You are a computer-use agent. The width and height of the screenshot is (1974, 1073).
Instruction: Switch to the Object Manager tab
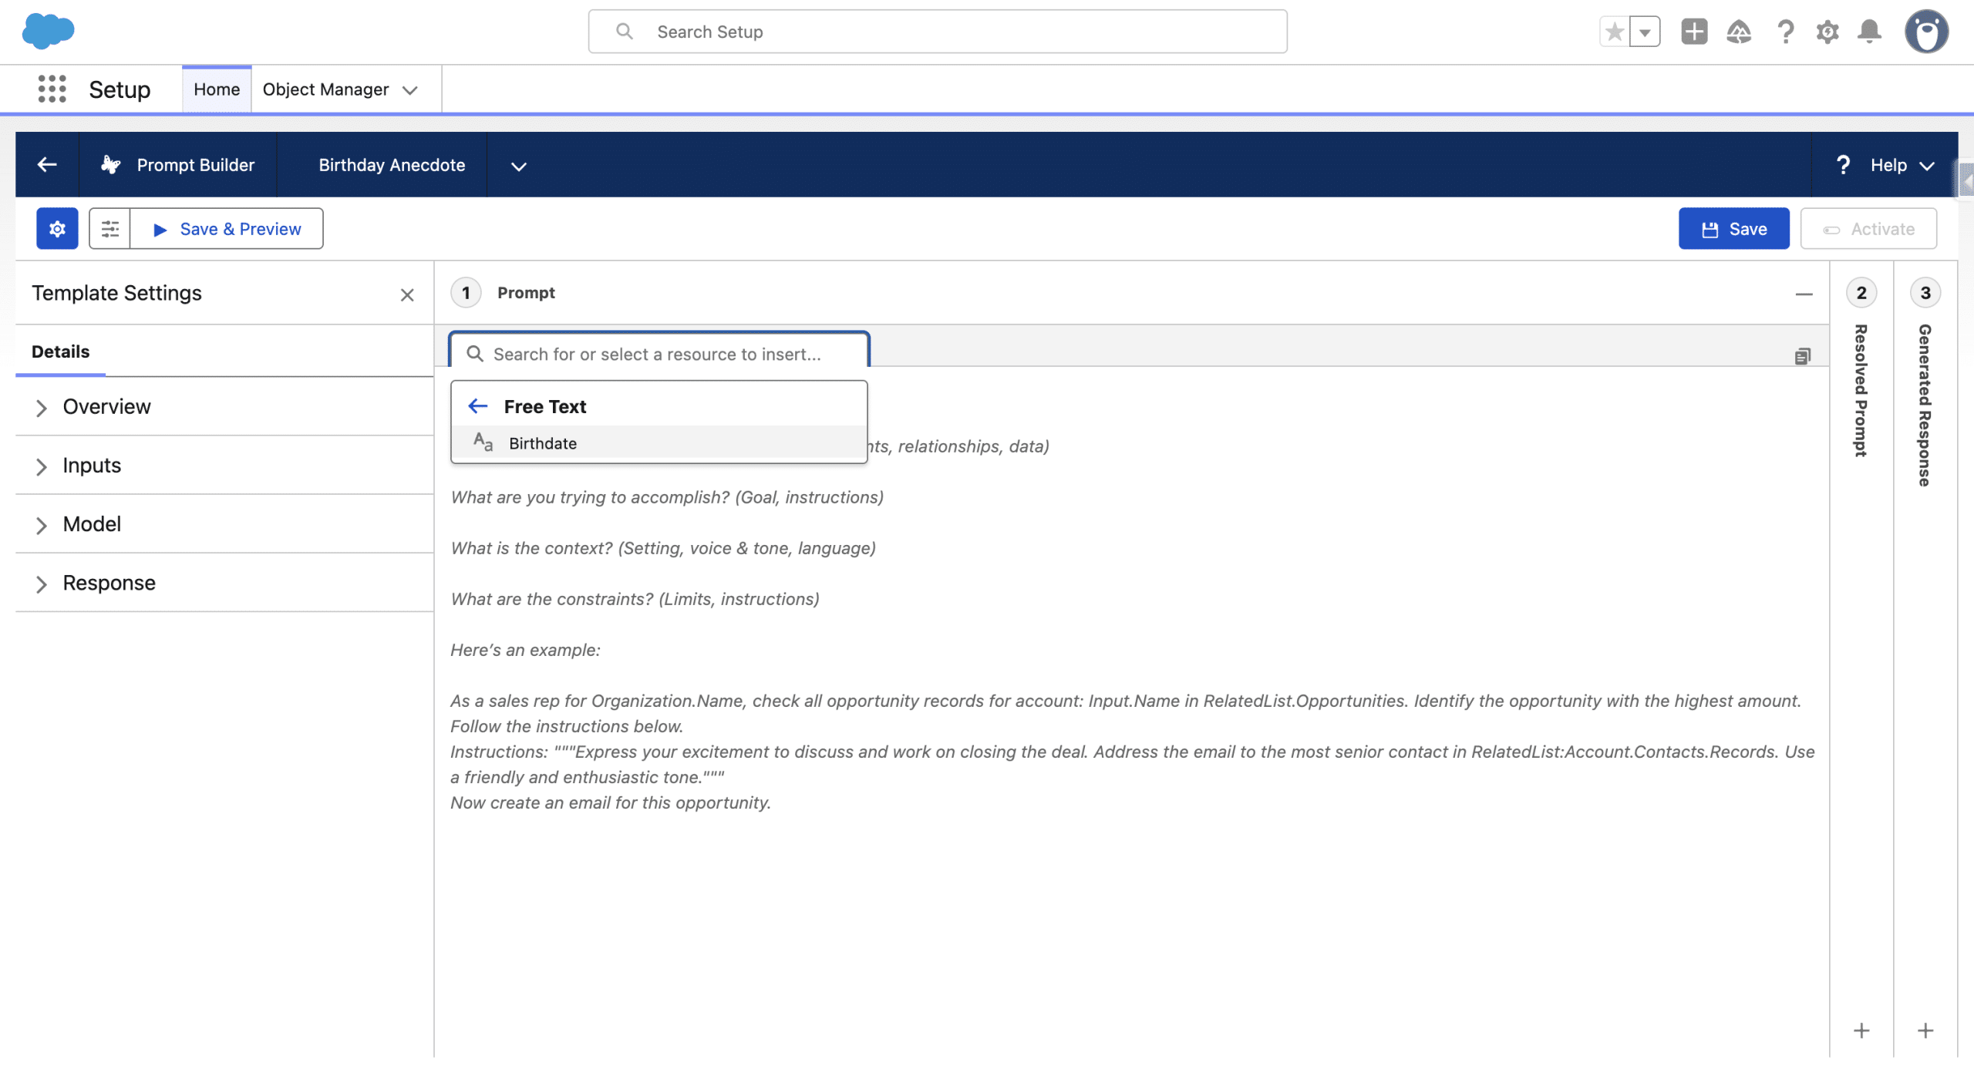[325, 89]
